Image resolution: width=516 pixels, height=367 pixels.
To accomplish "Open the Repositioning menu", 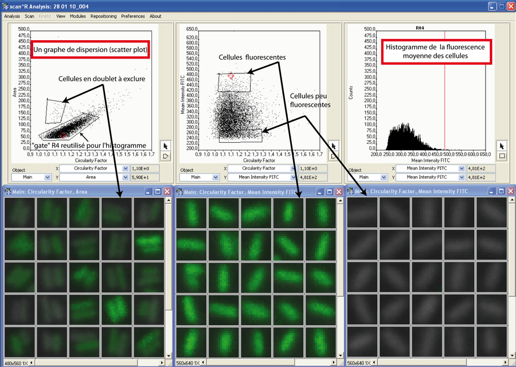I will [103, 16].
